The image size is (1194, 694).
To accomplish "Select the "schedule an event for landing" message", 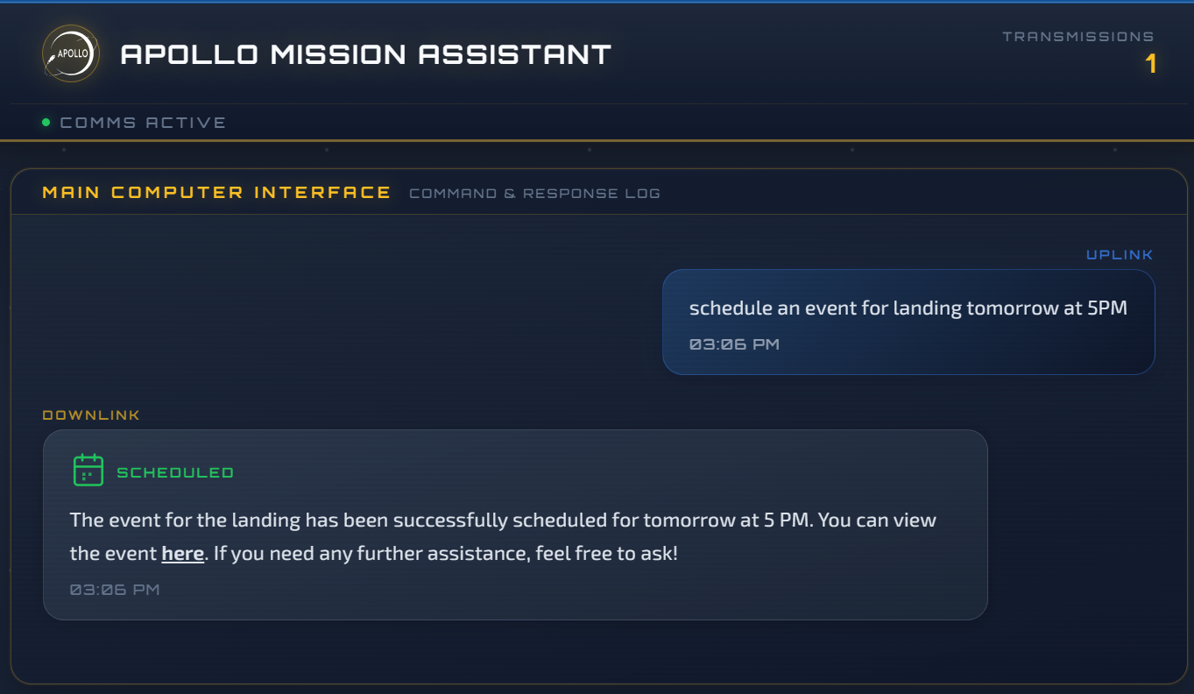I will tap(908, 308).
